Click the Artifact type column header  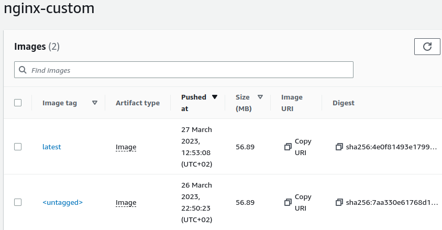point(138,103)
